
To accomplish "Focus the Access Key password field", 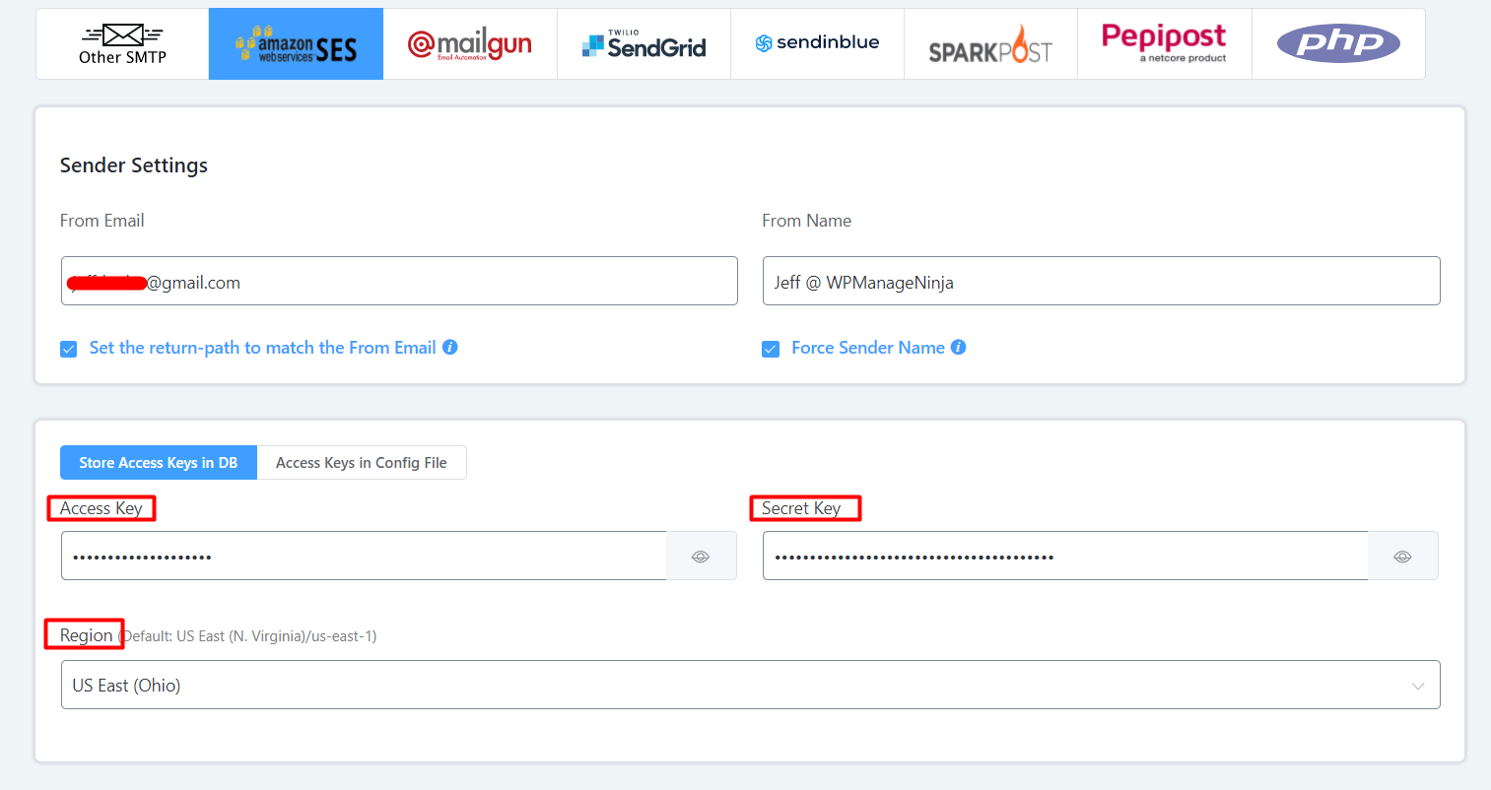I will 365,556.
